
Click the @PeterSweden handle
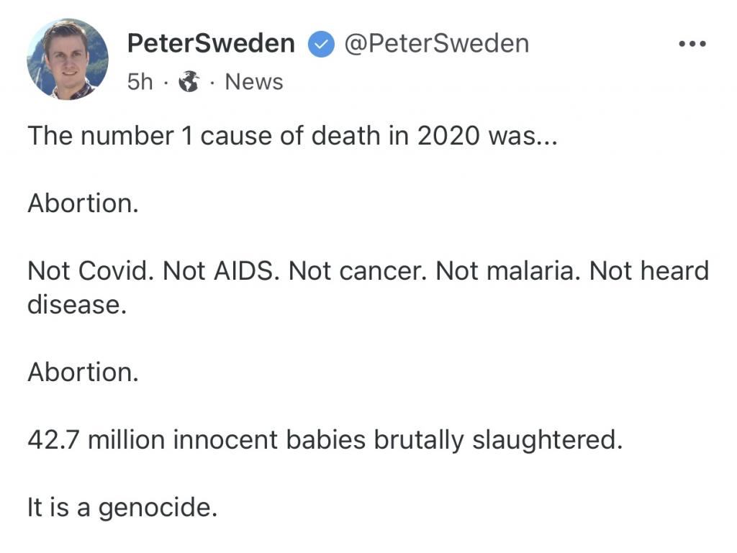[436, 44]
